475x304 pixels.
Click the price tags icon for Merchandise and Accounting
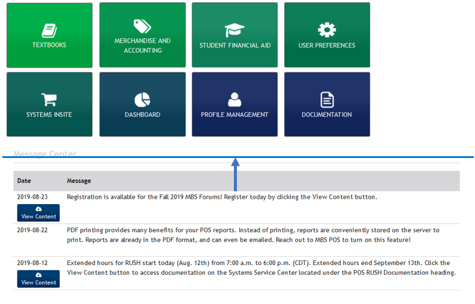[x=142, y=26]
